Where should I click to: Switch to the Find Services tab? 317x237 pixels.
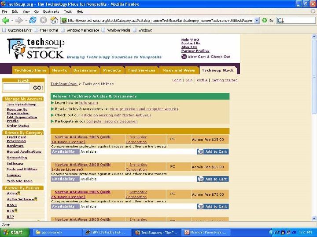pyautogui.click(x=142, y=70)
